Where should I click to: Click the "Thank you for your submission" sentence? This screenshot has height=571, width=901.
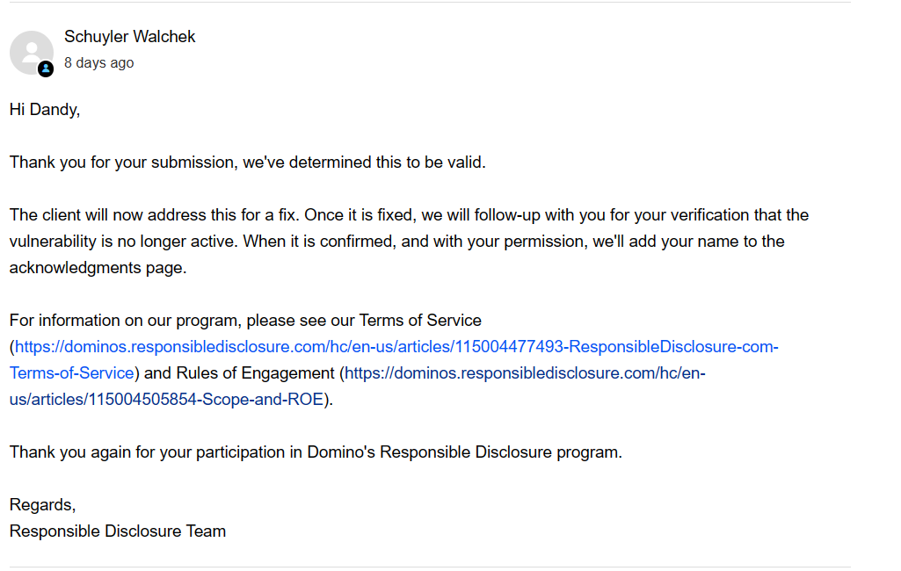click(x=247, y=163)
